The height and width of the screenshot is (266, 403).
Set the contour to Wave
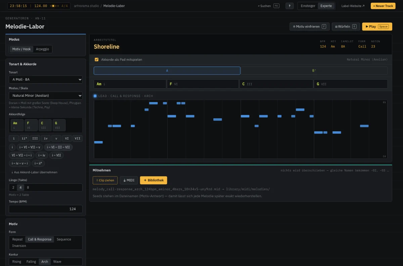57,262
